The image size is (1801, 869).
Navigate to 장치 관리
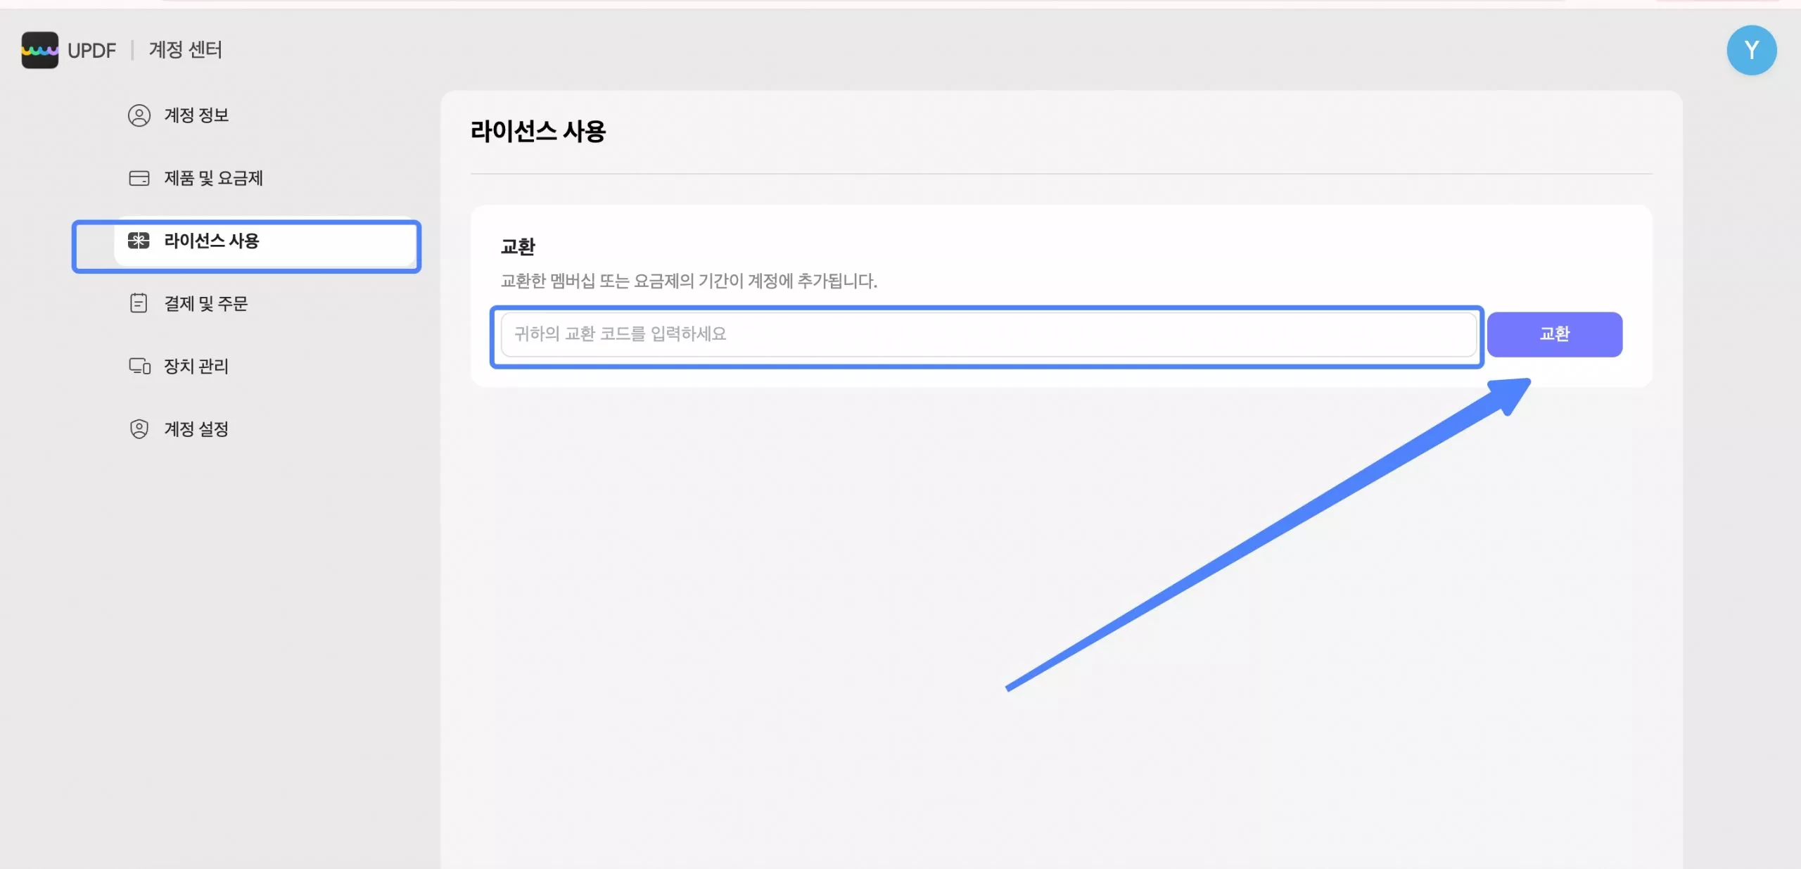coord(196,366)
